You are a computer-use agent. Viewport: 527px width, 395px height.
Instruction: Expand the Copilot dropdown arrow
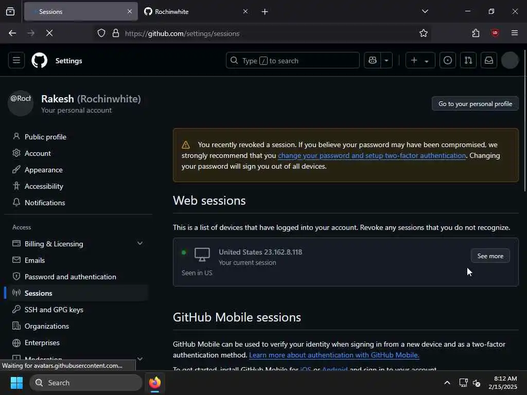pyautogui.click(x=387, y=61)
